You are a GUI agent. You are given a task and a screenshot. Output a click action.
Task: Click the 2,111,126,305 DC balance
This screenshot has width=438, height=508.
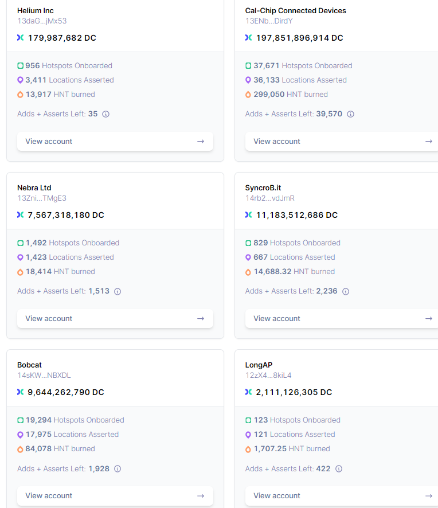pos(294,392)
